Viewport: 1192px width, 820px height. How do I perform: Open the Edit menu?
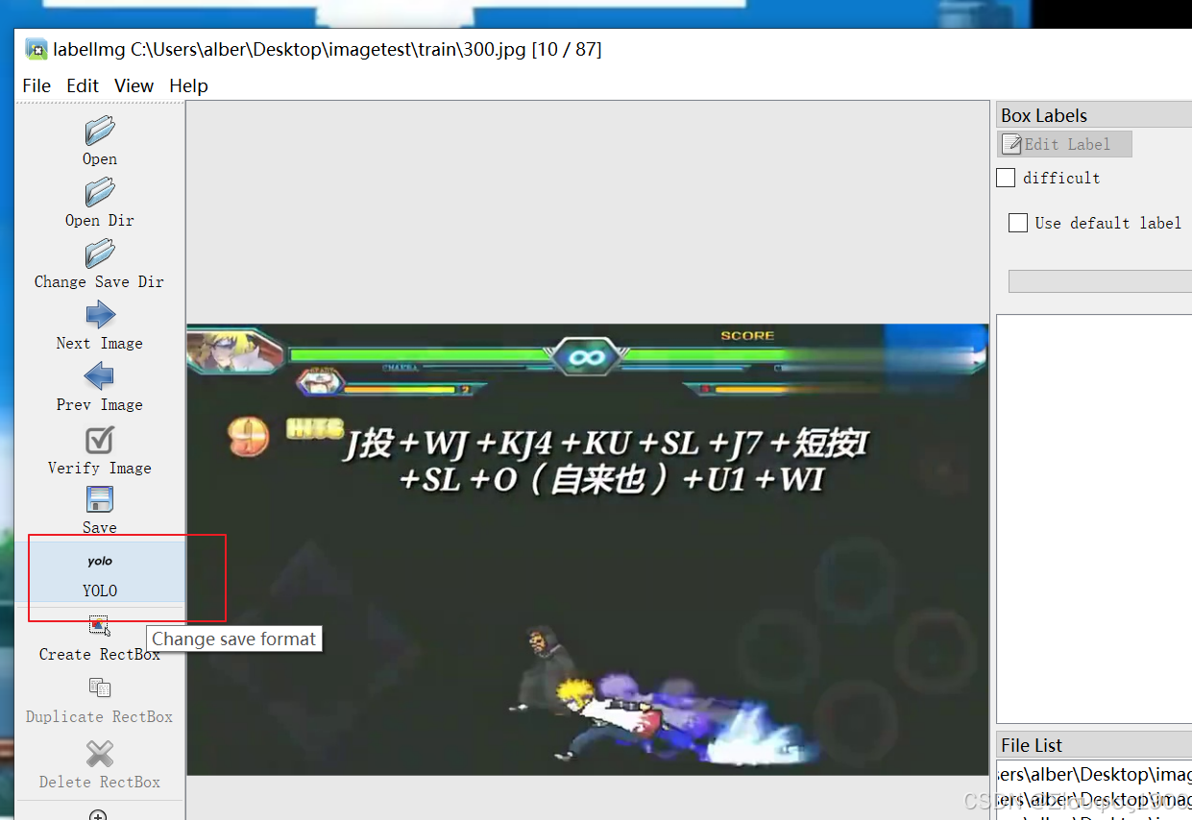coord(83,85)
